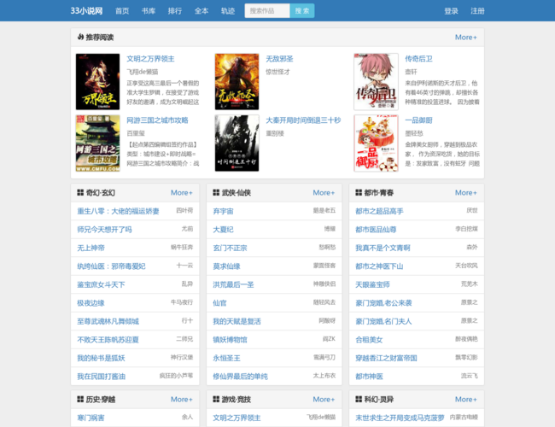Click the 搜索 search button
The width and height of the screenshot is (555, 427).
[302, 10]
